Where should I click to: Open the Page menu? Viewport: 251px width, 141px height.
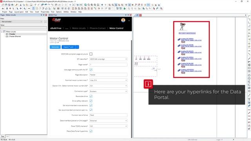point(11,12)
